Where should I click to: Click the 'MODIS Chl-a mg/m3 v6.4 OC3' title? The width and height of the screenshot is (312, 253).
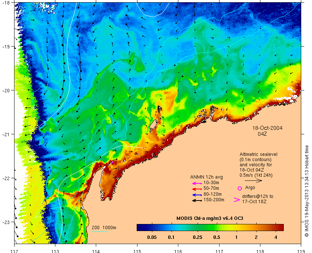[x=210, y=218]
